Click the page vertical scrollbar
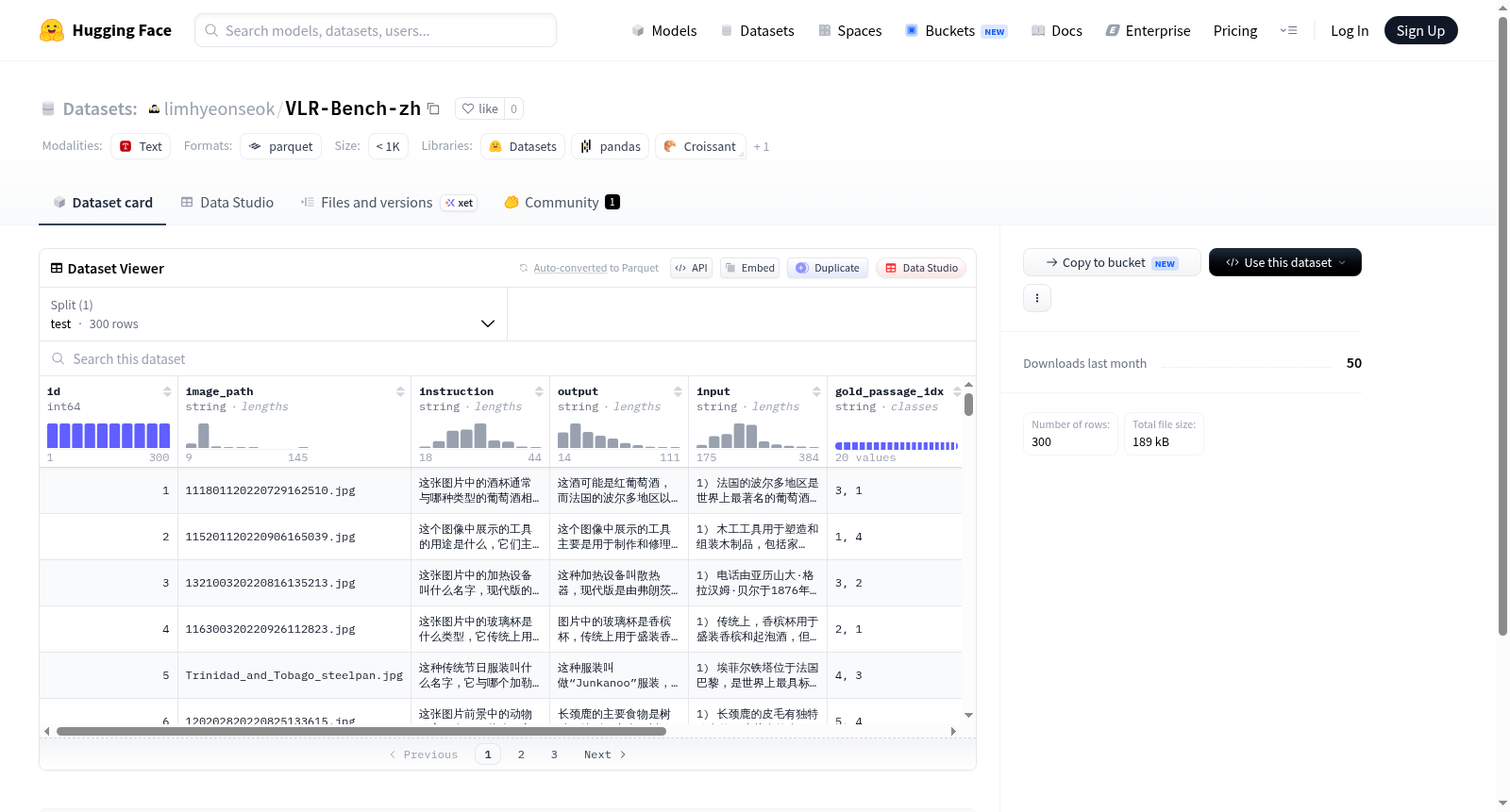Screen dimensions: 1510x812 [1502, 325]
